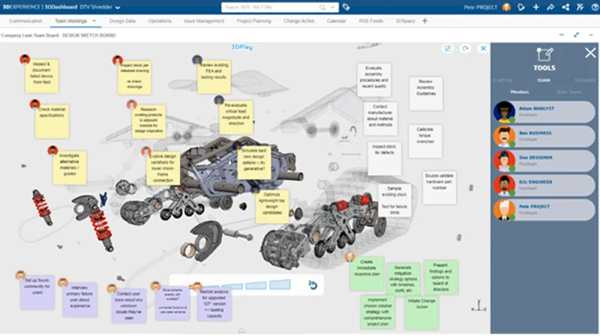Open the Issue Management tab

pyautogui.click(x=204, y=21)
